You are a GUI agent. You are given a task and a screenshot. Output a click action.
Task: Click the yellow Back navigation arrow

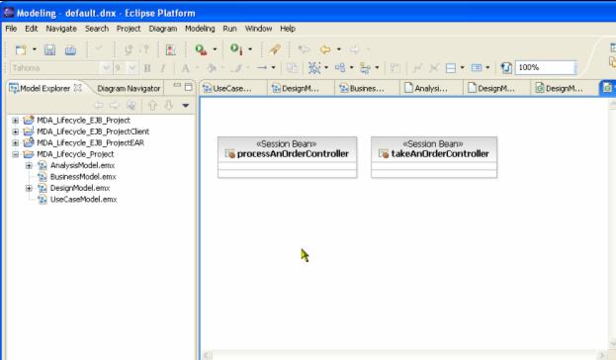pyautogui.click(x=325, y=49)
